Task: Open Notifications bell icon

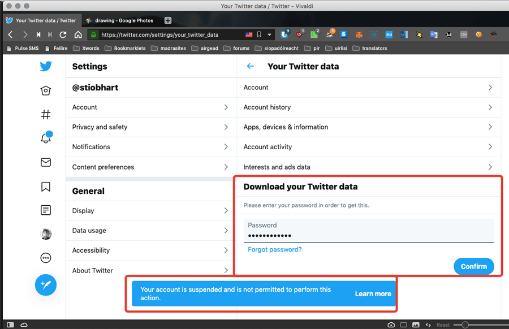Action: (x=46, y=138)
